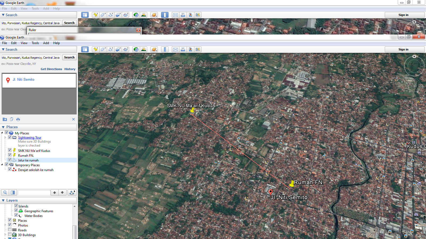
Task: Open Get Directions link
Action: coord(51,69)
